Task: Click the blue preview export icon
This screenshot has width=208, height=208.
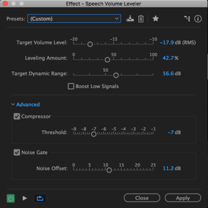Action: pyautogui.click(x=40, y=198)
